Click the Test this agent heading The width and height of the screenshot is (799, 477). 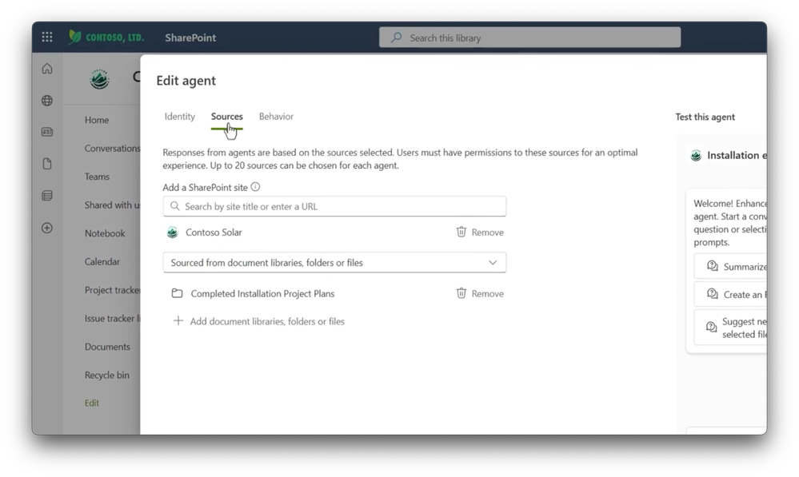pos(705,117)
